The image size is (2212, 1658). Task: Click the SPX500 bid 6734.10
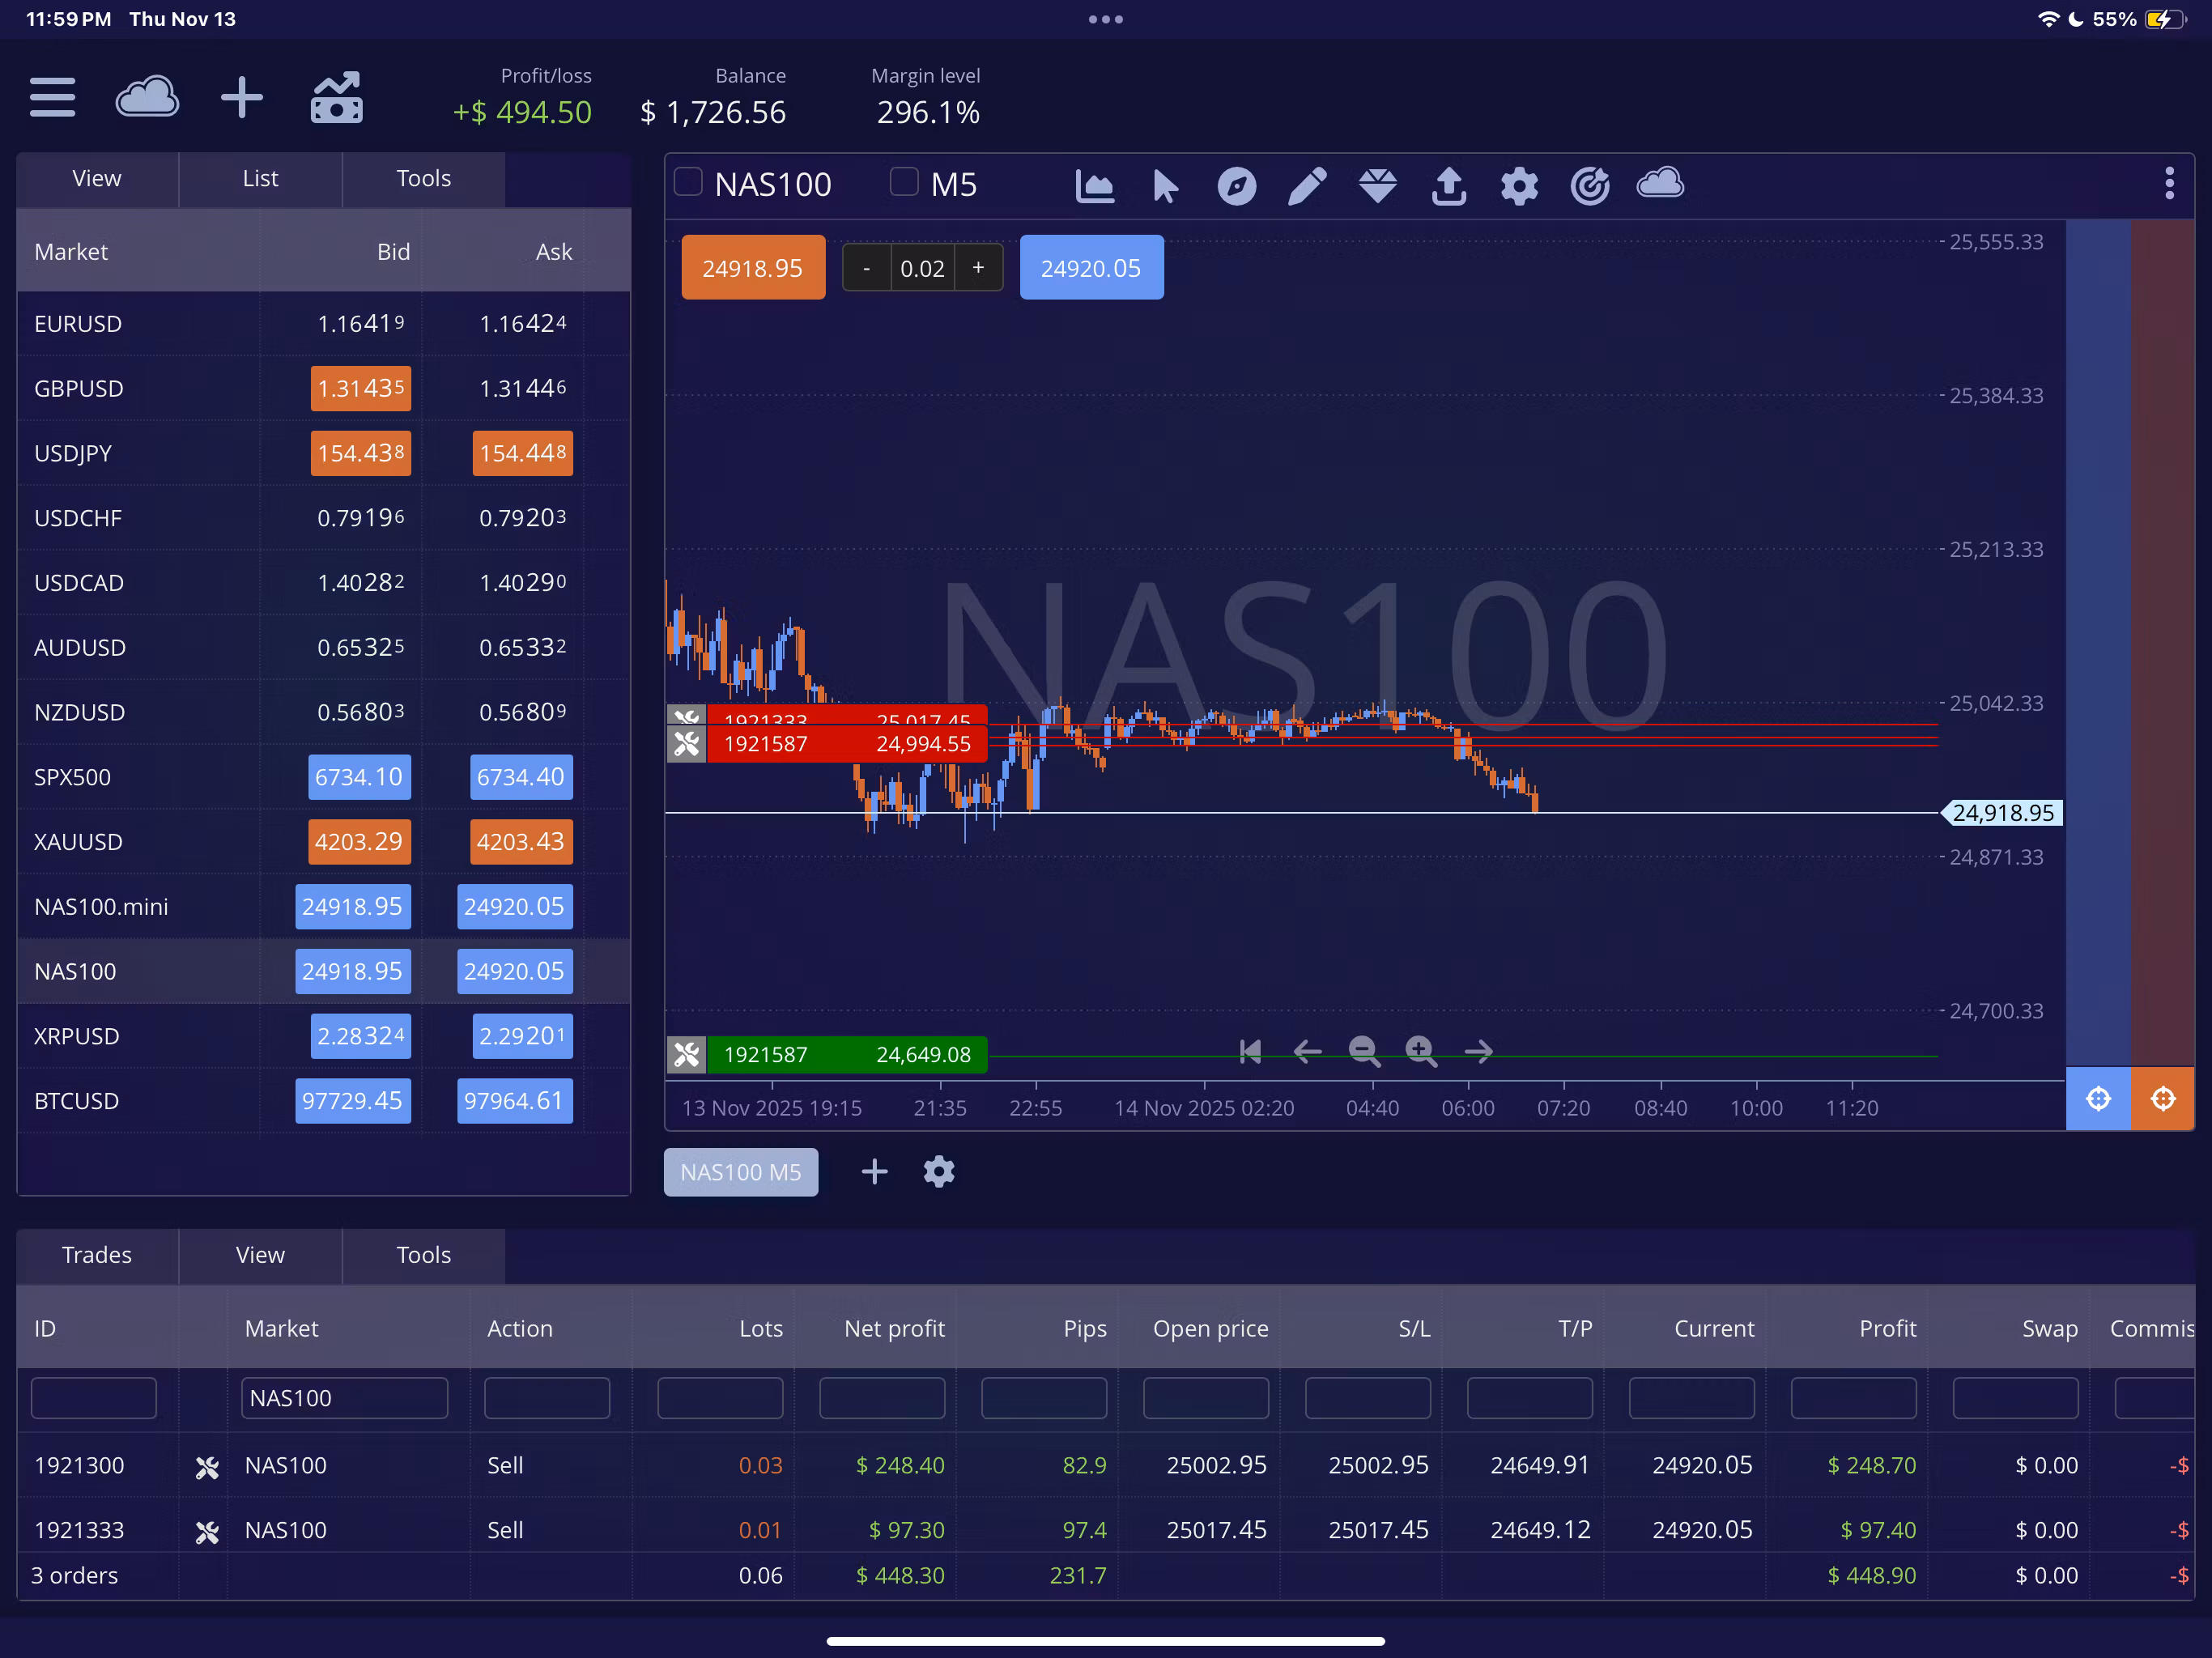pos(359,777)
